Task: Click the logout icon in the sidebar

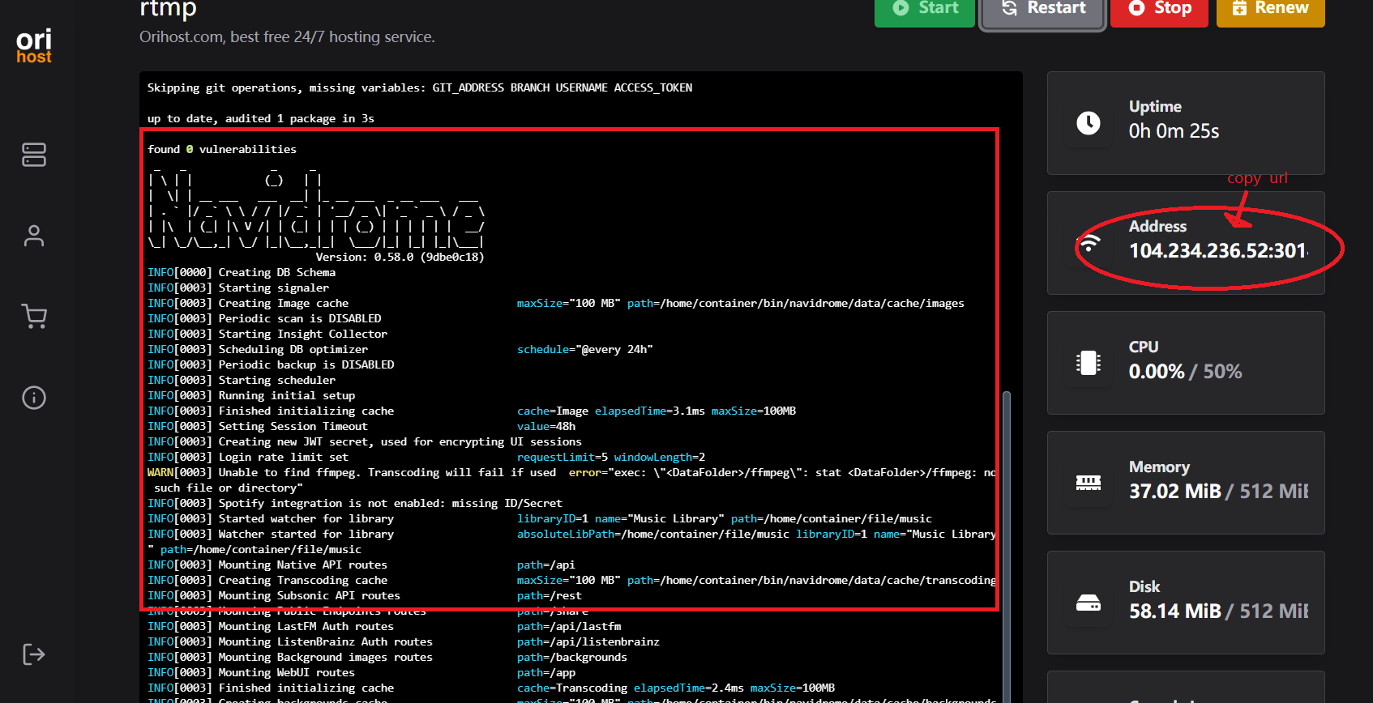Action: [34, 654]
